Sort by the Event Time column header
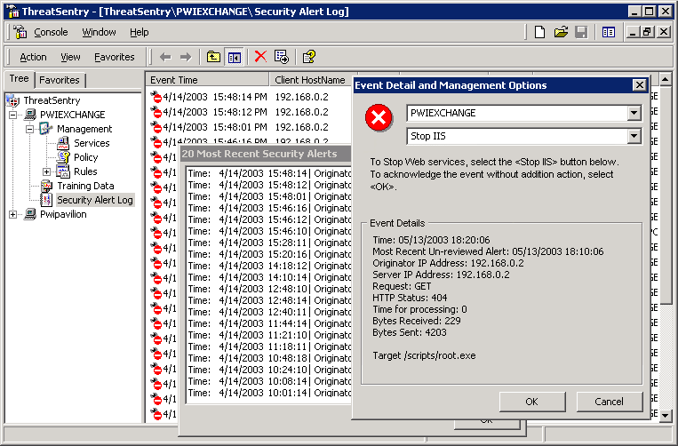The height and width of the screenshot is (446, 678). point(207,80)
